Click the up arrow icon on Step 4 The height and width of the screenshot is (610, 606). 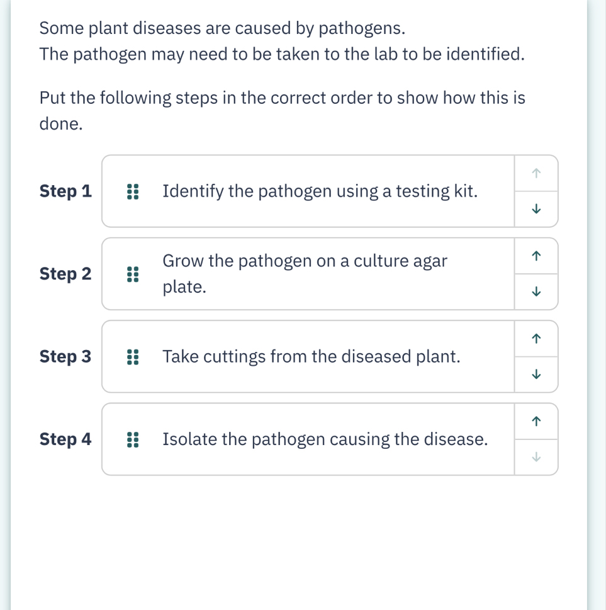tap(536, 422)
